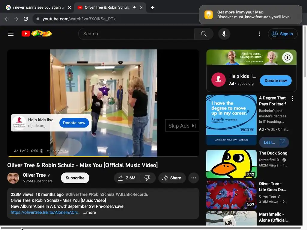This screenshot has height=230, width=307.
Task: Open 'Marshmello - Alone' title link
Action: (x=273, y=217)
